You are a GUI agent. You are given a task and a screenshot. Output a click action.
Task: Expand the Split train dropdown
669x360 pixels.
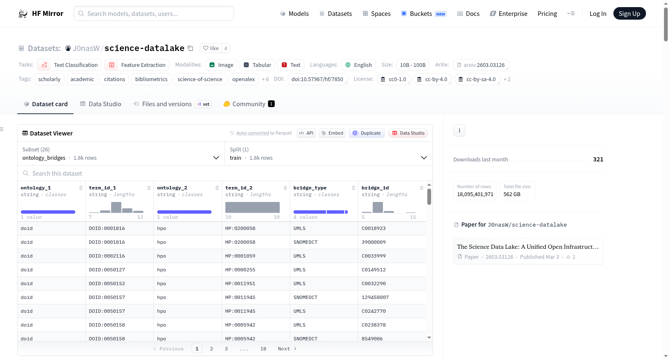pos(329,153)
